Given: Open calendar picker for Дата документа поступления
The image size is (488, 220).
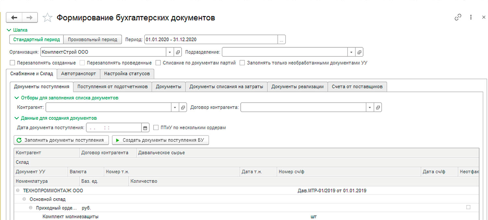Looking at the screenshot, I should pos(145,128).
